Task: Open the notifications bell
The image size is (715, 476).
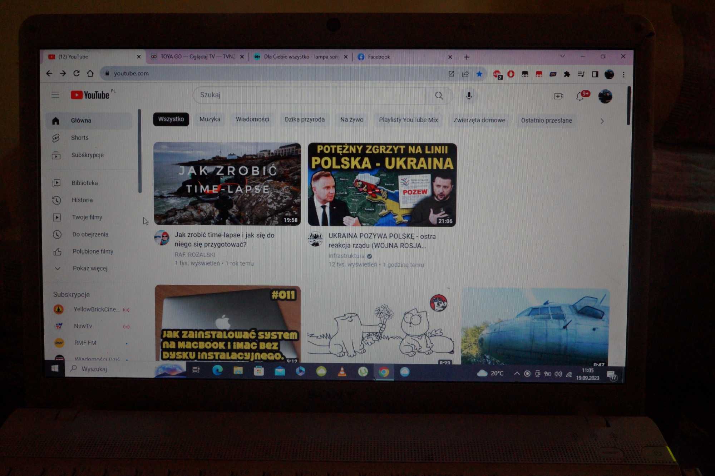Action: 580,96
